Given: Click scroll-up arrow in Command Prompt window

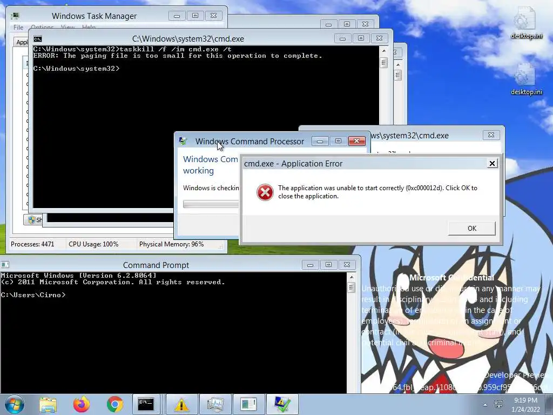Looking at the screenshot, I should tap(351, 278).
